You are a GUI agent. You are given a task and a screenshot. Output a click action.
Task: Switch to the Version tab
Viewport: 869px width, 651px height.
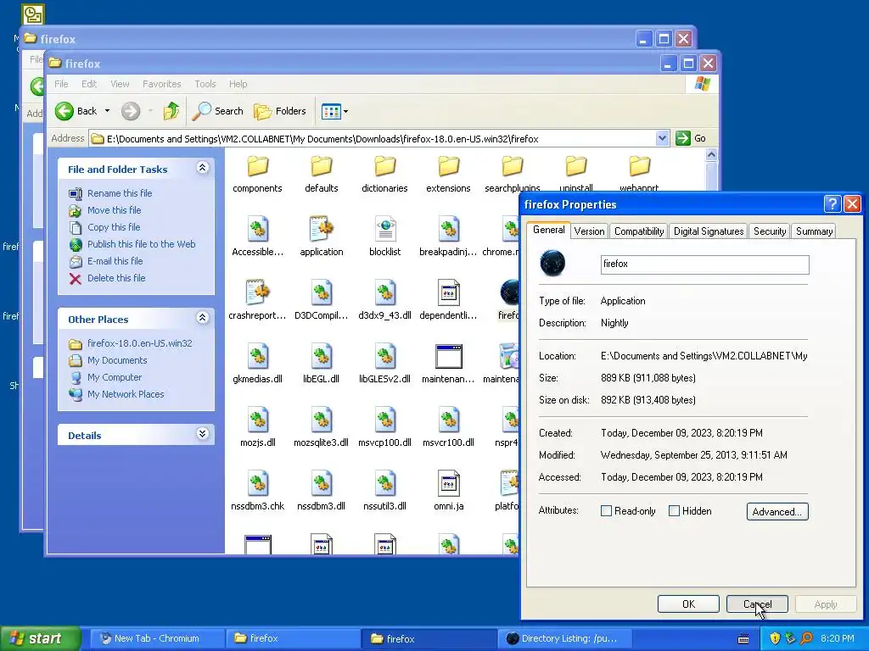click(589, 231)
